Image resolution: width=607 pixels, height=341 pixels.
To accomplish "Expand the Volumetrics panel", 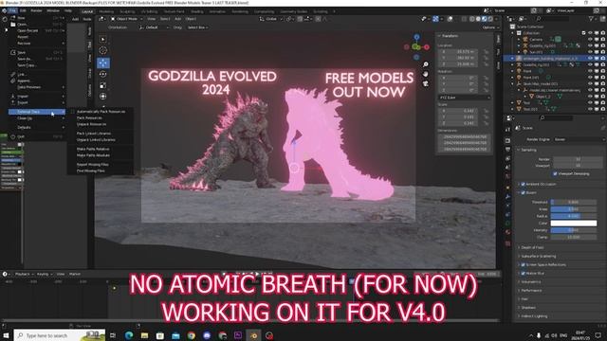I will tap(531, 282).
